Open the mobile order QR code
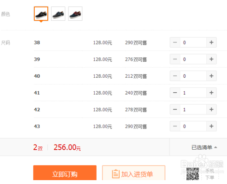 pyautogui.click(x=193, y=174)
